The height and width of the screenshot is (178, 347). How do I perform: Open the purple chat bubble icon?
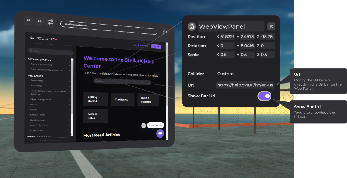[x=160, y=134]
